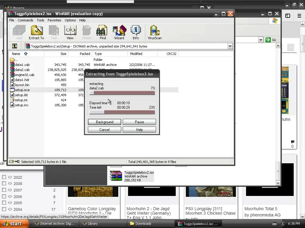The width and height of the screenshot is (305, 228).
Task: Select setup.exe in file list
Action: 22,90
